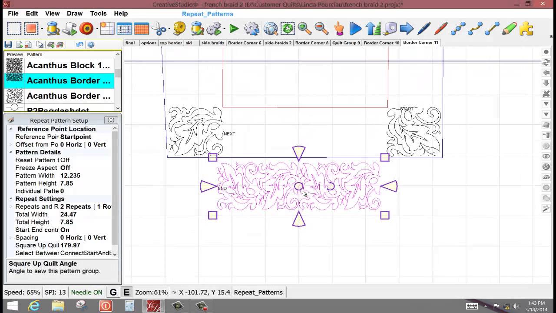Open the Draw menu
The width and height of the screenshot is (556, 313).
[74, 13]
